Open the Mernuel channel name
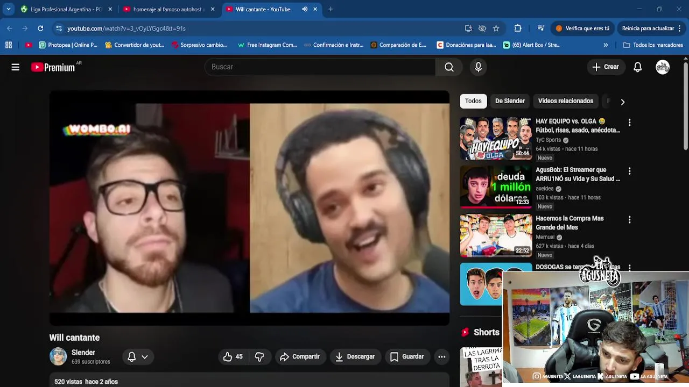 545,237
